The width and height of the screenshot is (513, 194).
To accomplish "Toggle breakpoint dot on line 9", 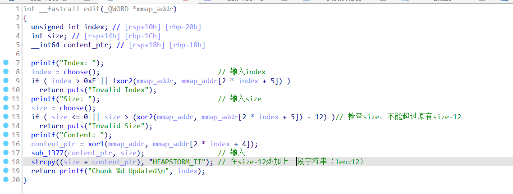I will tap(5, 81).
